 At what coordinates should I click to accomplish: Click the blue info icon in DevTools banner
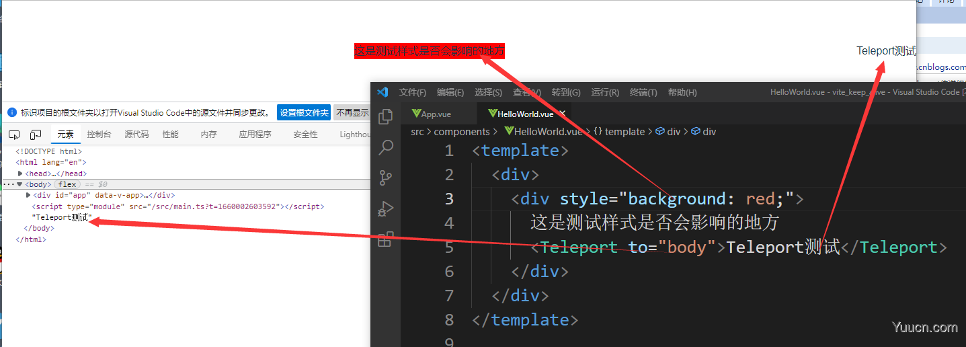[11, 113]
